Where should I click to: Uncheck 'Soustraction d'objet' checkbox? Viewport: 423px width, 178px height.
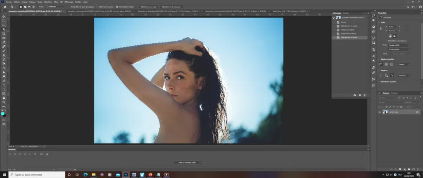[x=117, y=7]
